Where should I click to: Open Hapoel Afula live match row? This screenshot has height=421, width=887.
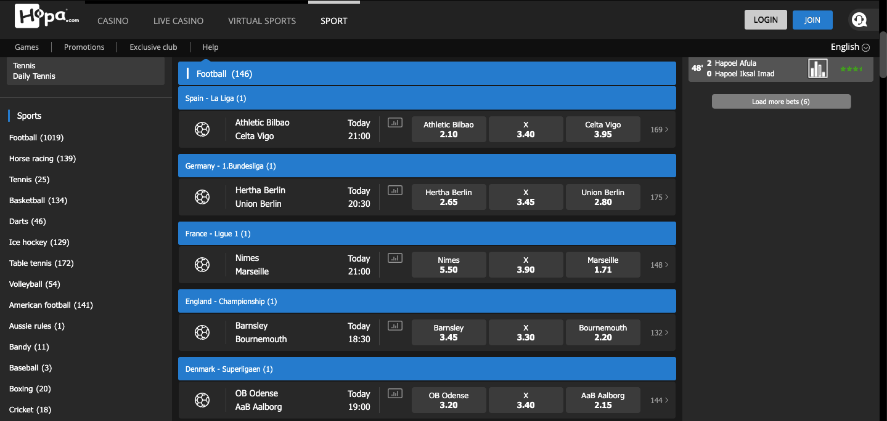pyautogui.click(x=781, y=68)
